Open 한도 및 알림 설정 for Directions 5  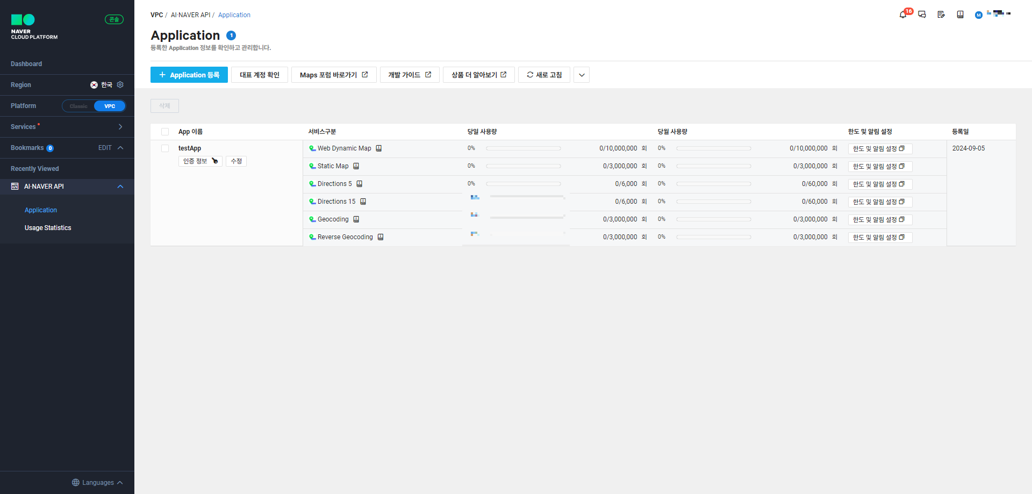(x=880, y=184)
